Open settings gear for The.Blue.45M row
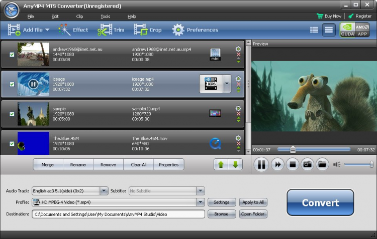The image size is (377, 239). click(238, 138)
